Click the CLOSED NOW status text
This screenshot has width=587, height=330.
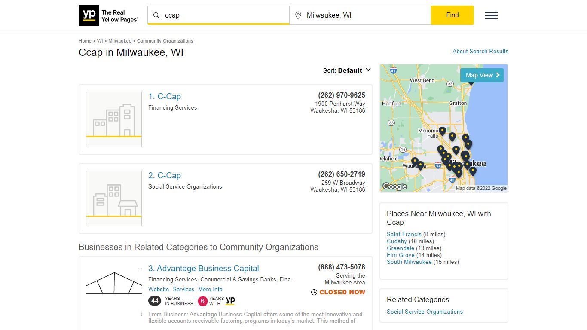coord(342,292)
